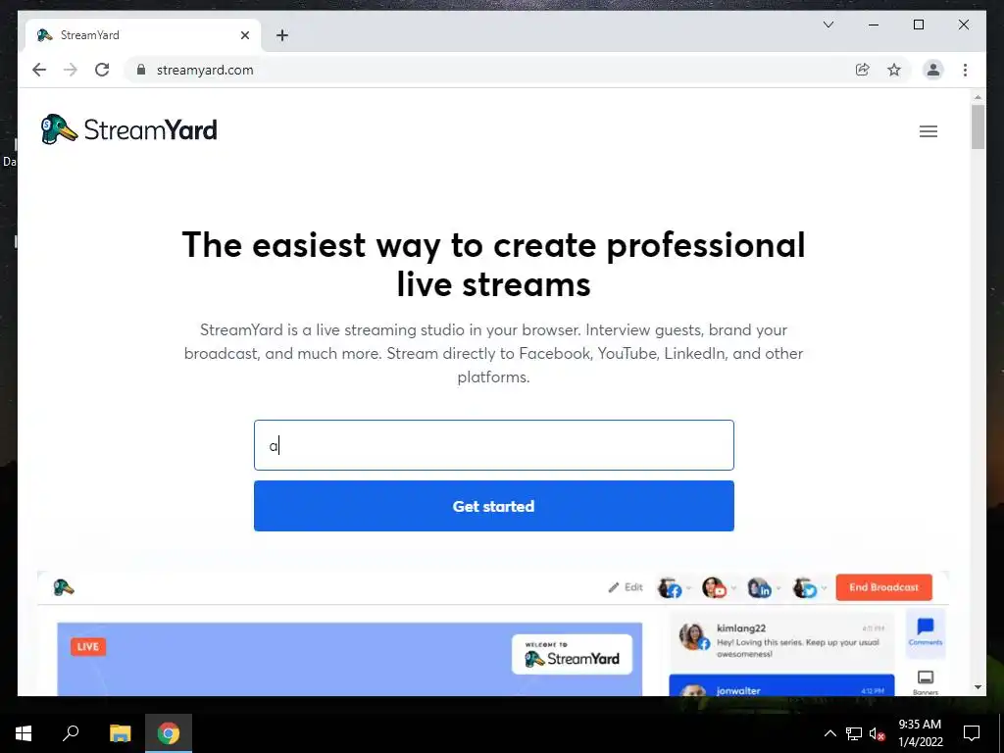1004x753 pixels.
Task: Share this page from the address bar
Action: [863, 70]
